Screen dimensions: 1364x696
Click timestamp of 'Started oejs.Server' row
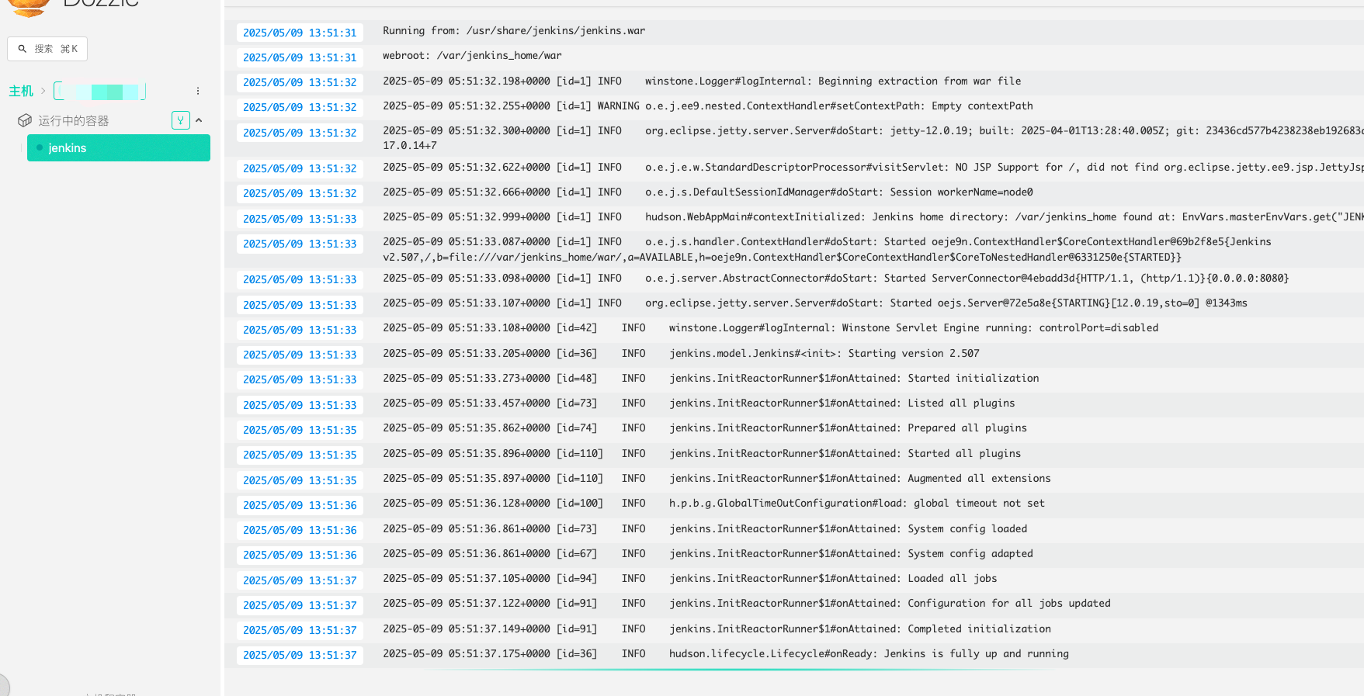tap(300, 305)
